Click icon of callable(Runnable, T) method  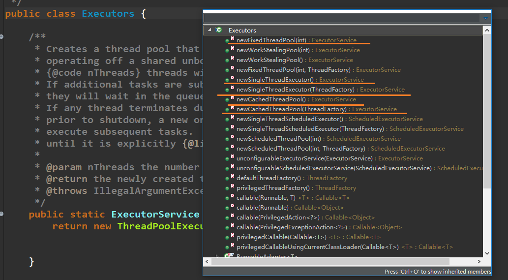[x=229, y=198]
